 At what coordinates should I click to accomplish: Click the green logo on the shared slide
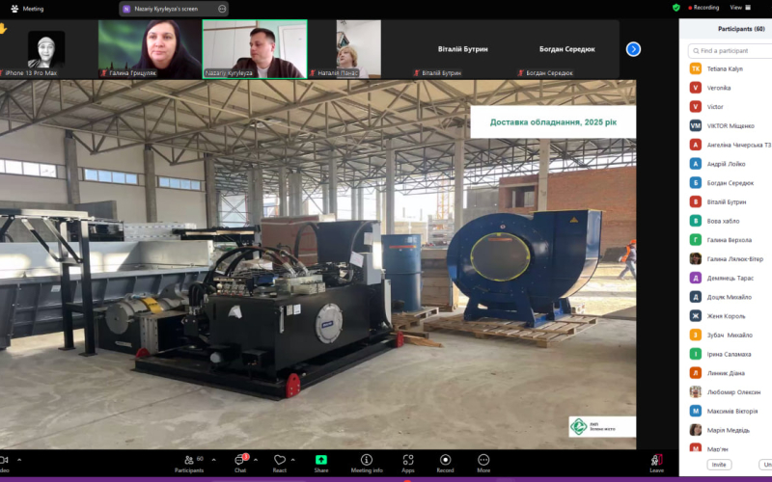(578, 426)
